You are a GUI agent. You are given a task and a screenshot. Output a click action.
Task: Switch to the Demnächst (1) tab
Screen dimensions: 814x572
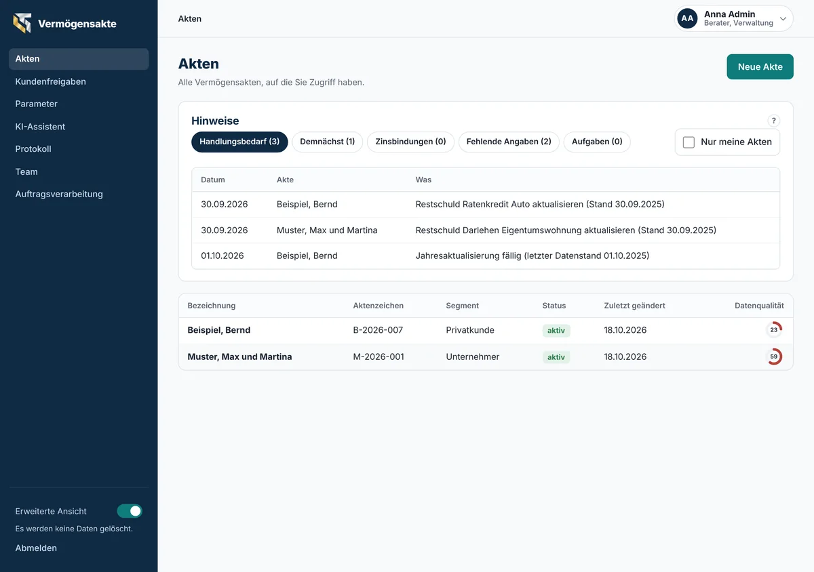click(x=328, y=142)
